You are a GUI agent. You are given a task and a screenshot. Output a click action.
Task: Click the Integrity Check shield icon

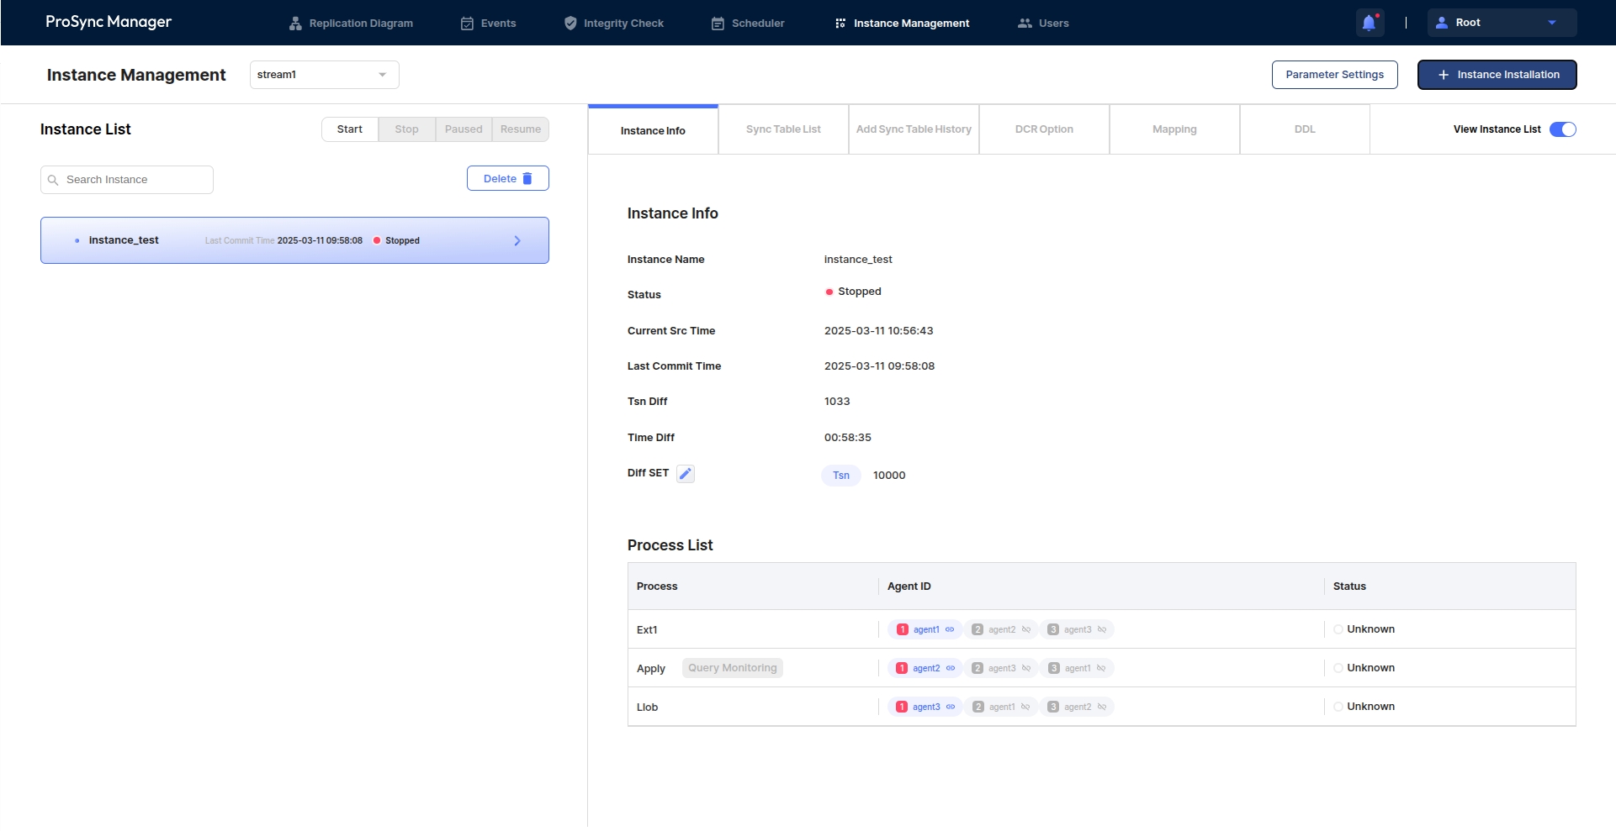coord(570,24)
